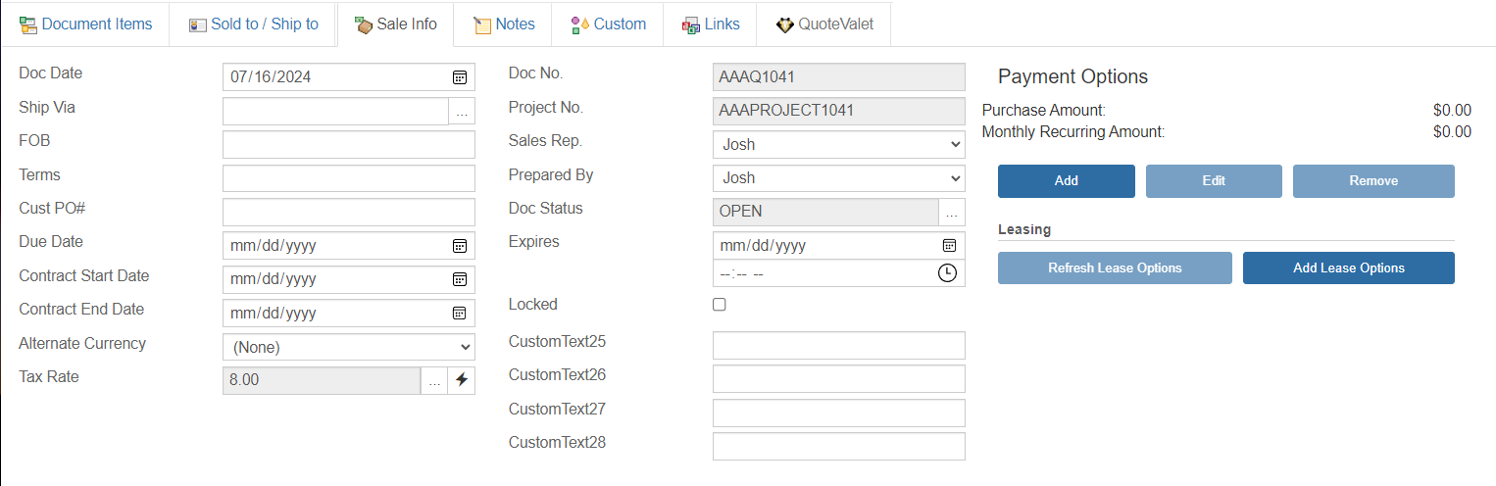Image resolution: width=1496 pixels, height=486 pixels.
Task: Click the Add Lease Options button
Action: point(1349,268)
